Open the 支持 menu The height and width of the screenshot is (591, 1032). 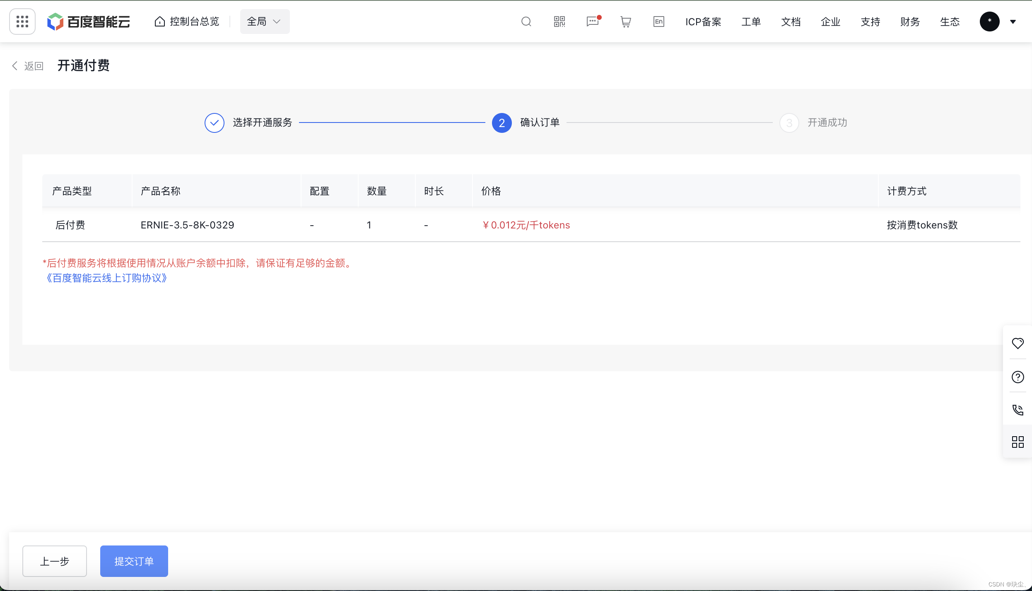pos(870,22)
